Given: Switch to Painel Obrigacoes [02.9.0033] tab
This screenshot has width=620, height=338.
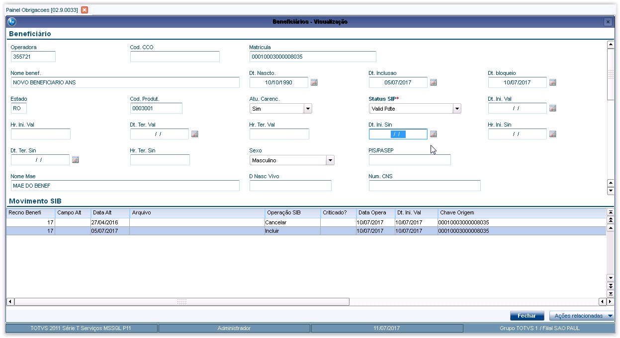Looking at the screenshot, I should tap(42, 10).
